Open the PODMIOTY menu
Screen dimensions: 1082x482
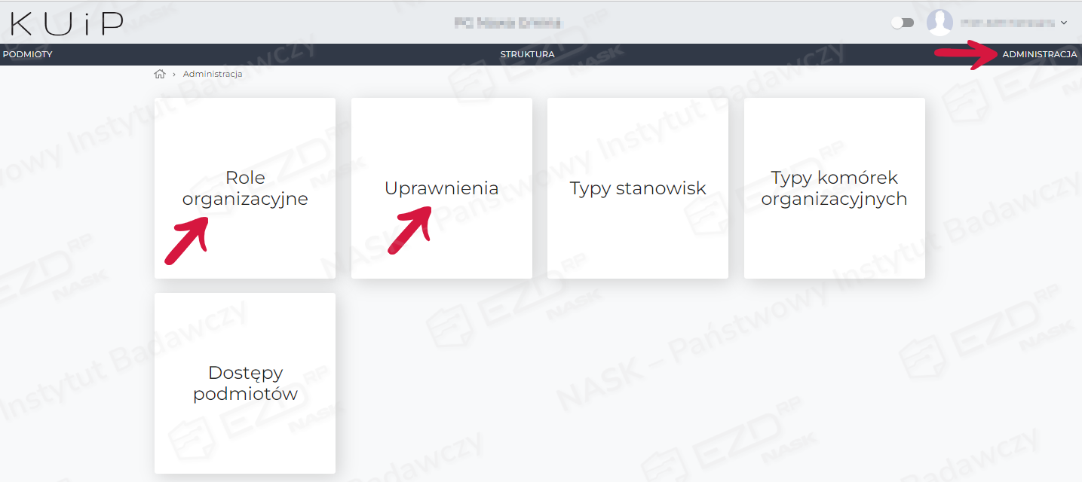28,54
